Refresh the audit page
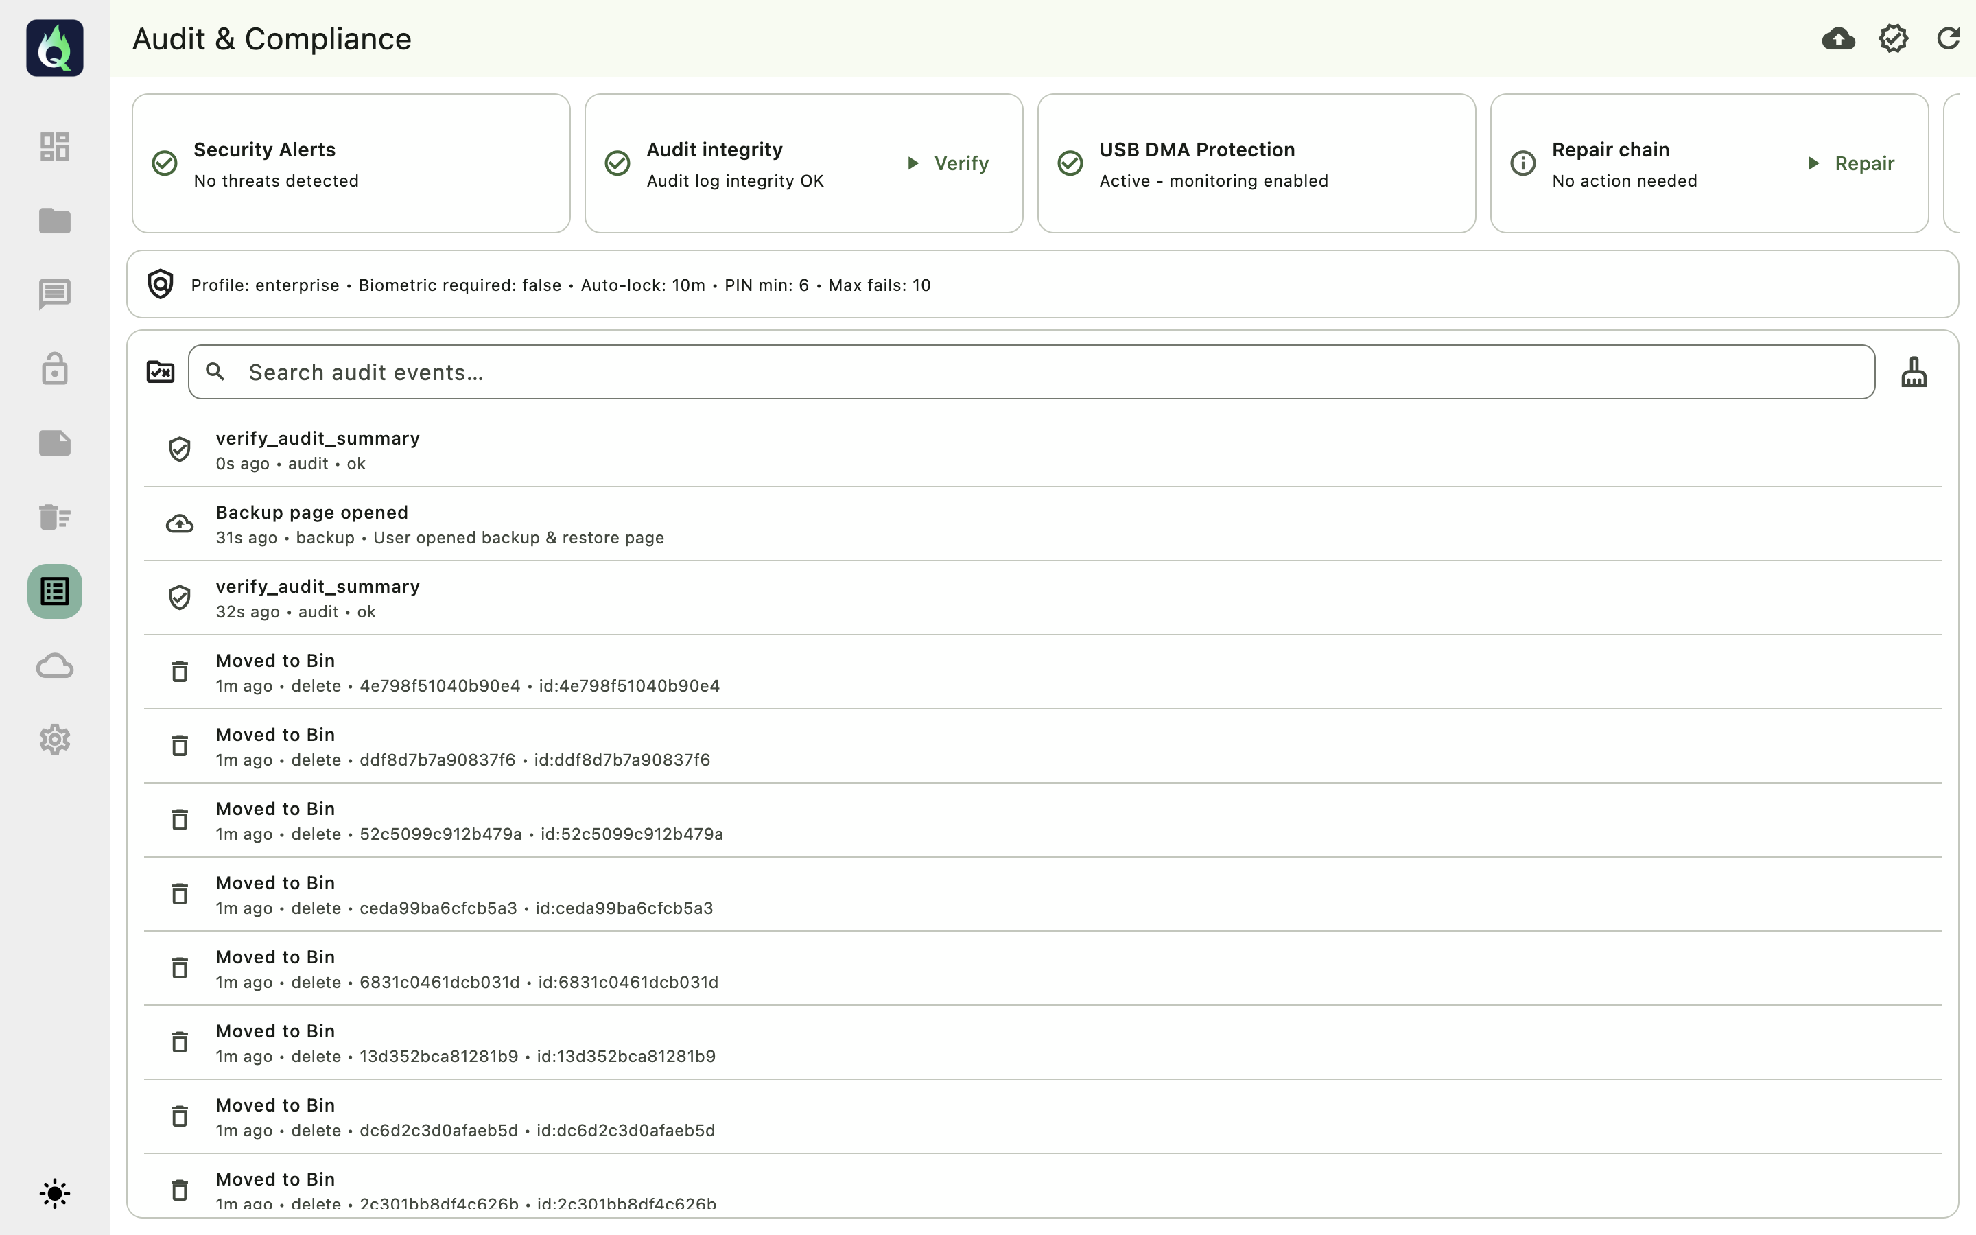1976x1235 pixels. pos(1949,38)
